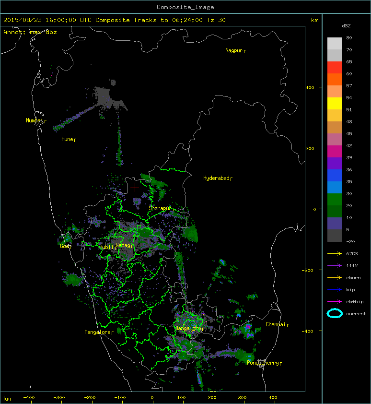Click the eburn legend text
371x404 pixels.
click(x=353, y=278)
